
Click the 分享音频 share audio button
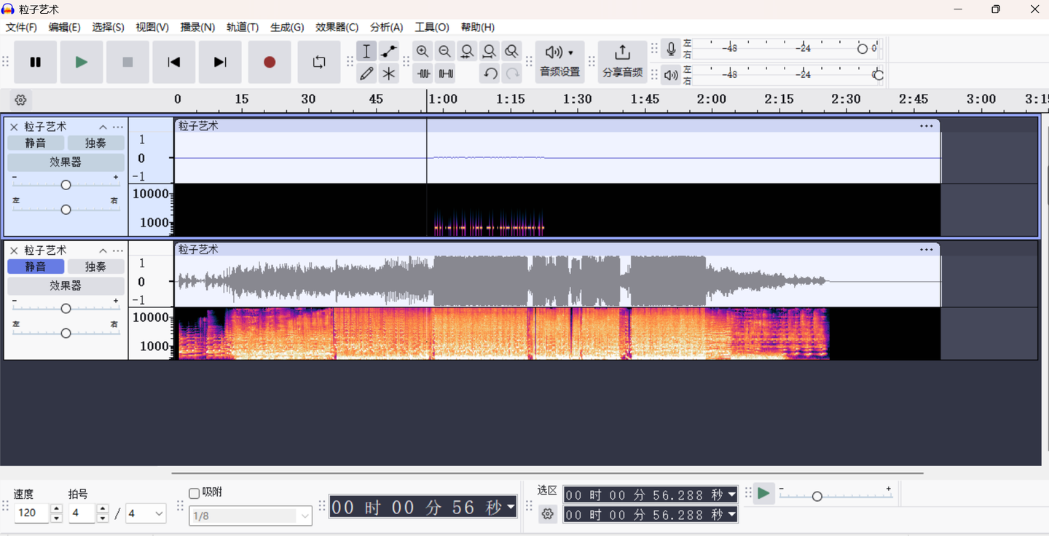click(622, 61)
